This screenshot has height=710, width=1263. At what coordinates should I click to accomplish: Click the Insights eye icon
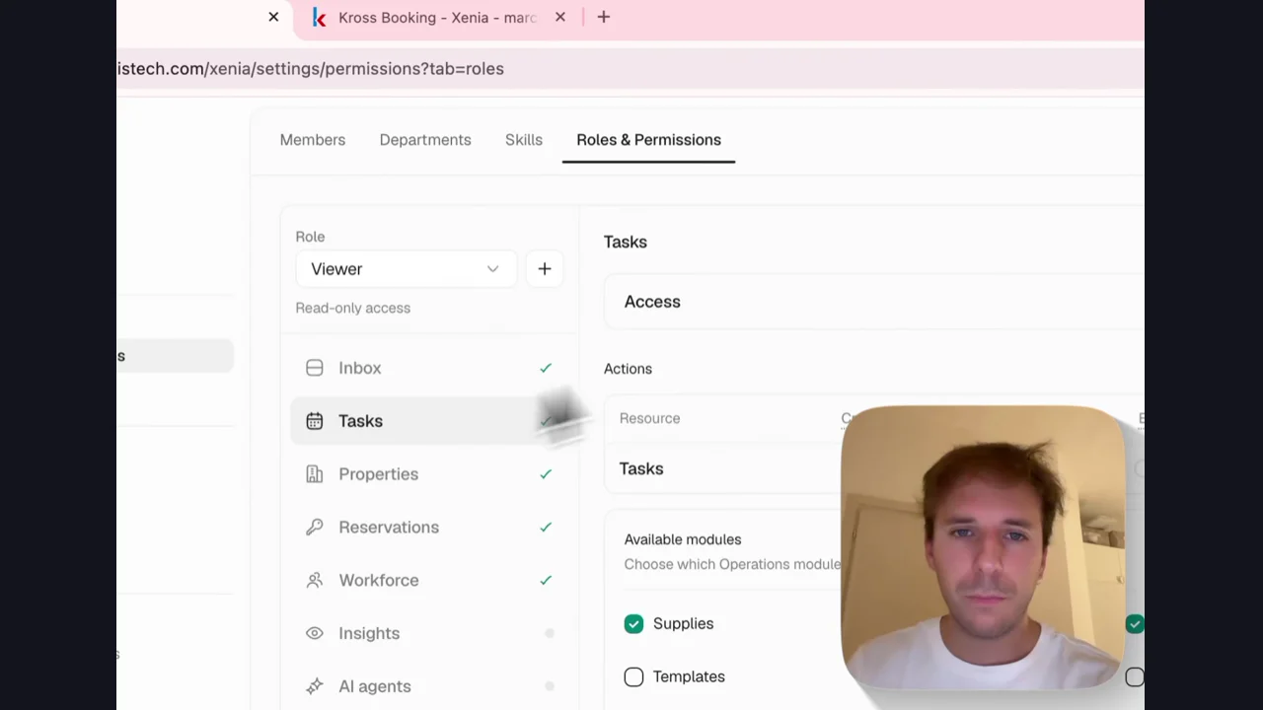coord(314,633)
